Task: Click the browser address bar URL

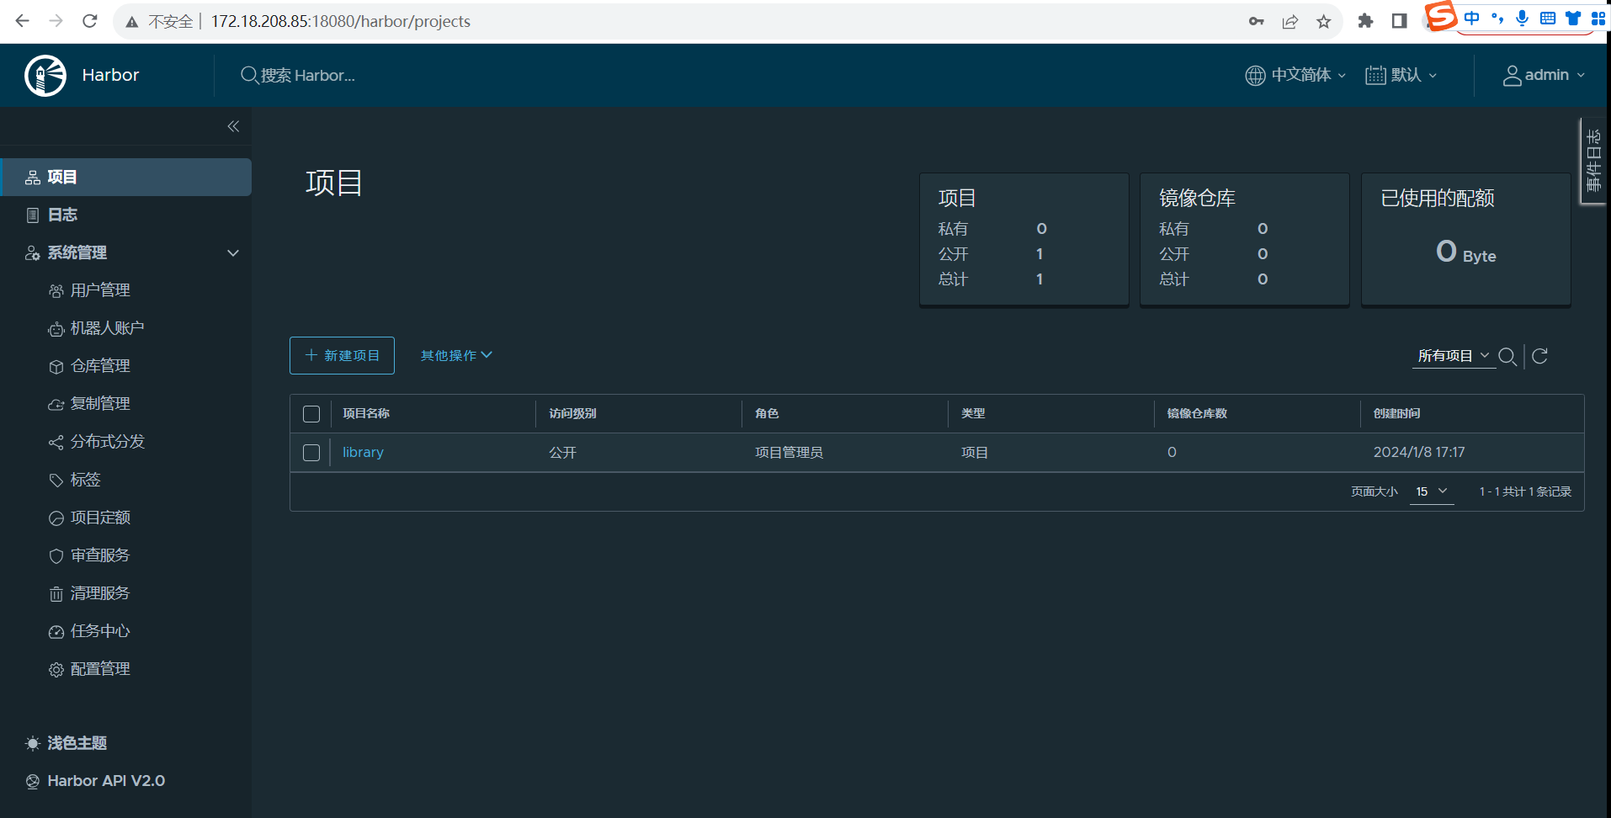Action: [340, 21]
